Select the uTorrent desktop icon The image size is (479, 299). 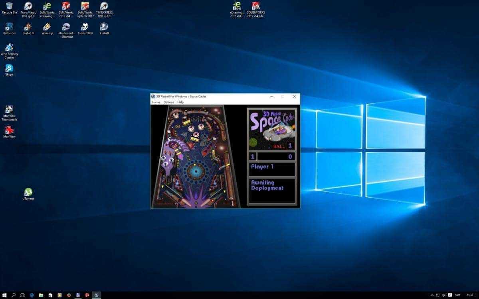[x=28, y=194]
